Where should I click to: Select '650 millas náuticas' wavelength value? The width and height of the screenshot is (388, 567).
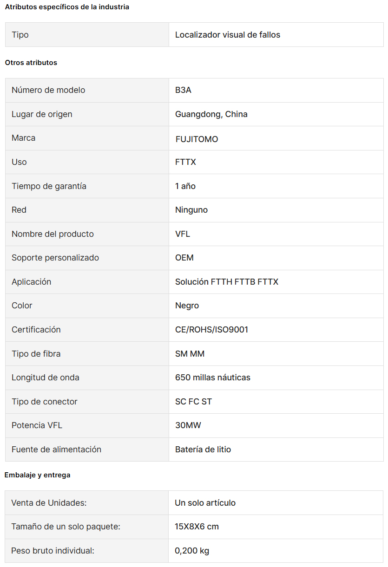(213, 378)
